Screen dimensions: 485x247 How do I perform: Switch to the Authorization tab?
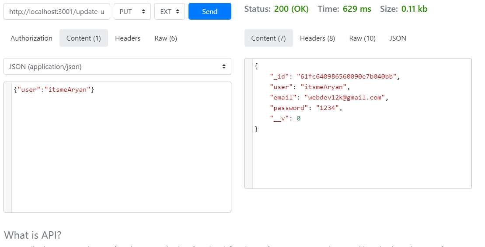(31, 38)
